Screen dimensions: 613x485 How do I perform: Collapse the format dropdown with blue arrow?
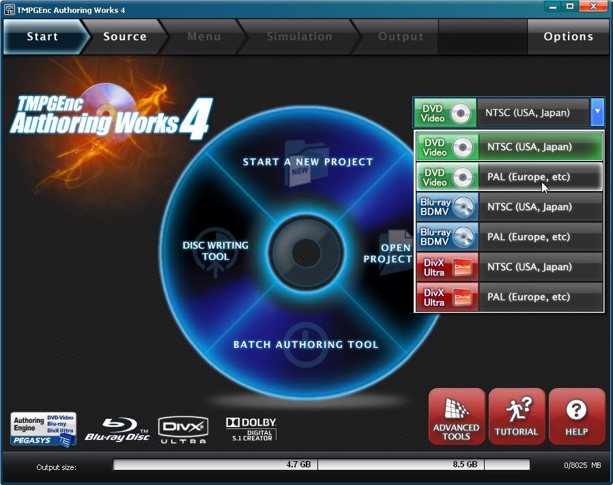click(597, 112)
